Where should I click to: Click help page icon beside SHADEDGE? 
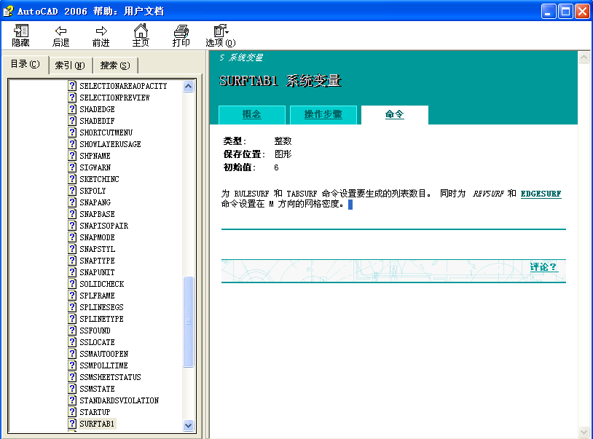72,109
